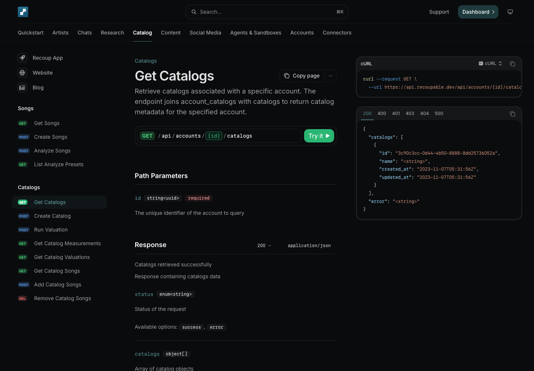Open Get Catalog Songs in sidebar
Viewport: 534px width, 371px height.
(59, 271)
